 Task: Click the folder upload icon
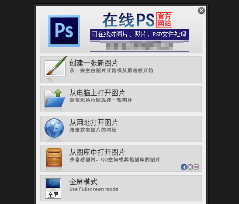pyautogui.click(x=55, y=97)
